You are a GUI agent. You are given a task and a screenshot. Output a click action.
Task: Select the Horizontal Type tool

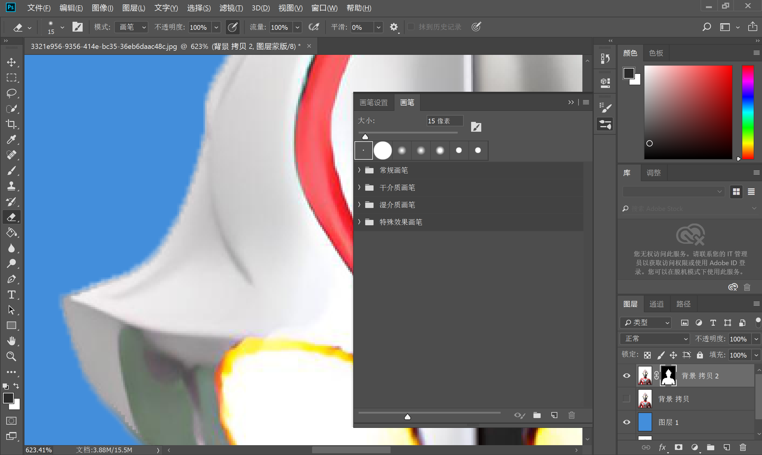11,294
